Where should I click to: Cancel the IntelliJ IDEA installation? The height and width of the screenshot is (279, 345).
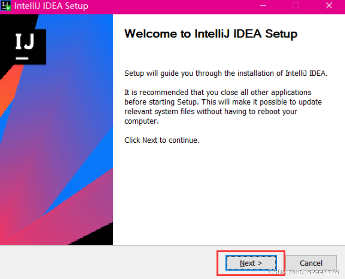click(311, 263)
